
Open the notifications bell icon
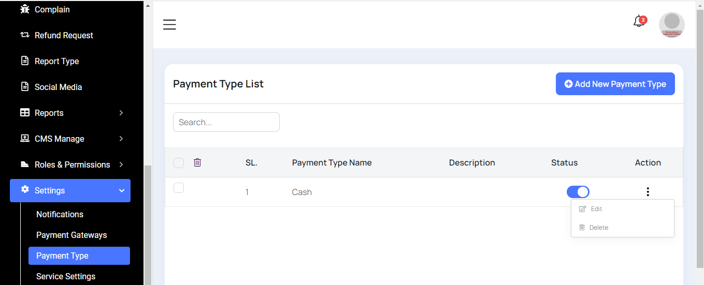click(639, 22)
